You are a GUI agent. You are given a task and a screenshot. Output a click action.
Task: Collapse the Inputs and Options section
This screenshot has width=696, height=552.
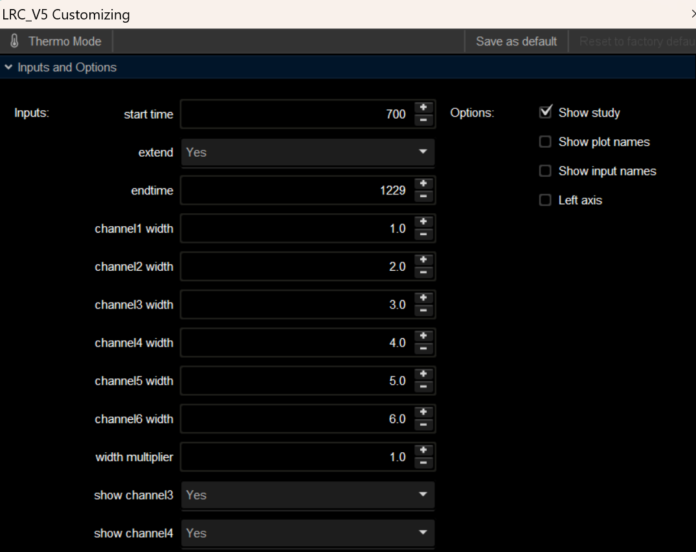point(8,67)
